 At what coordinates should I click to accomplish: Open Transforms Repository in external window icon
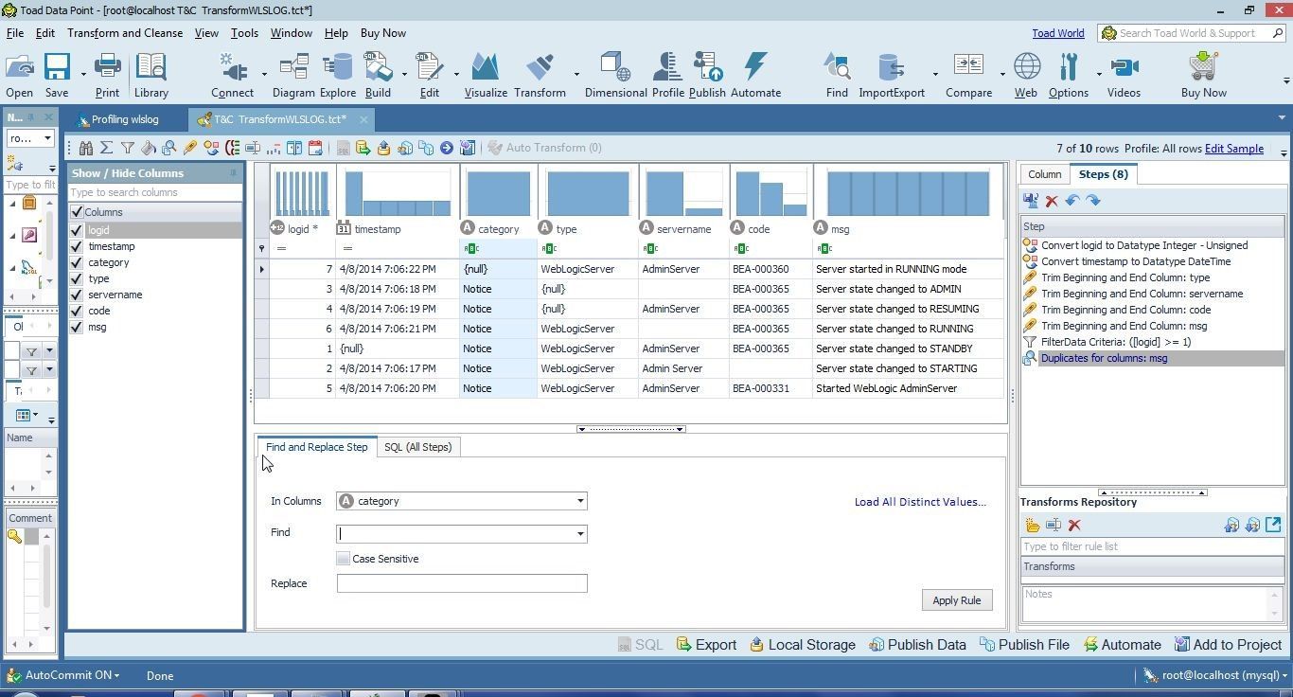click(1273, 525)
